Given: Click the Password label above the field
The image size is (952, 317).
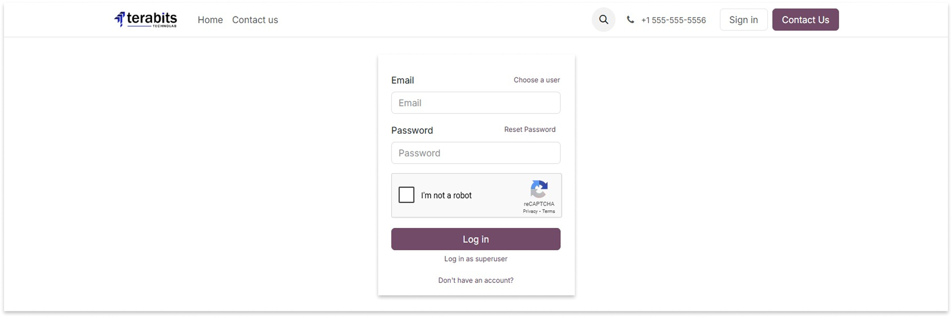Looking at the screenshot, I should [412, 130].
